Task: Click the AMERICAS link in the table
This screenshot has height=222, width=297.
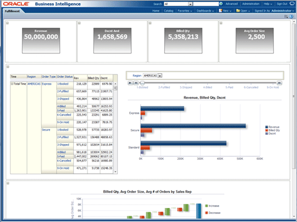Action: click(34, 84)
